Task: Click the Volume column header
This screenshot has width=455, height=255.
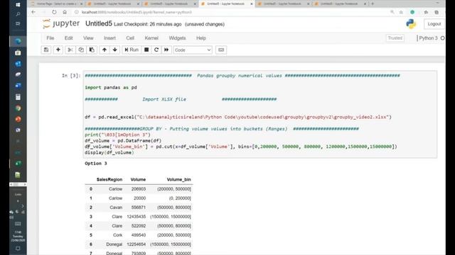Action: point(138,179)
